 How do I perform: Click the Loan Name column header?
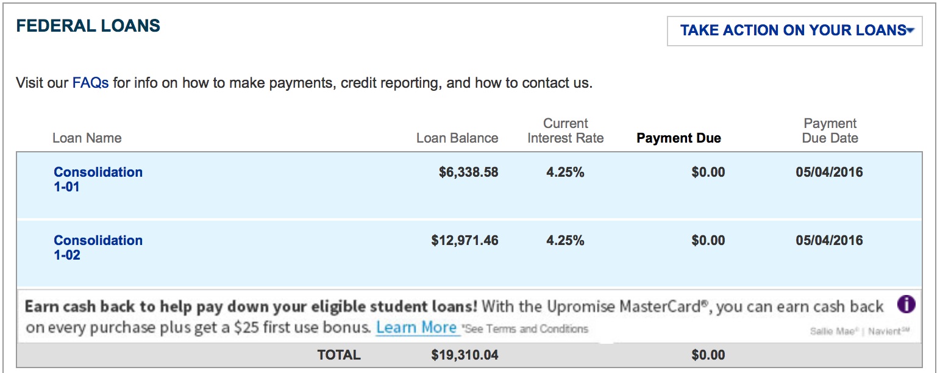click(87, 138)
